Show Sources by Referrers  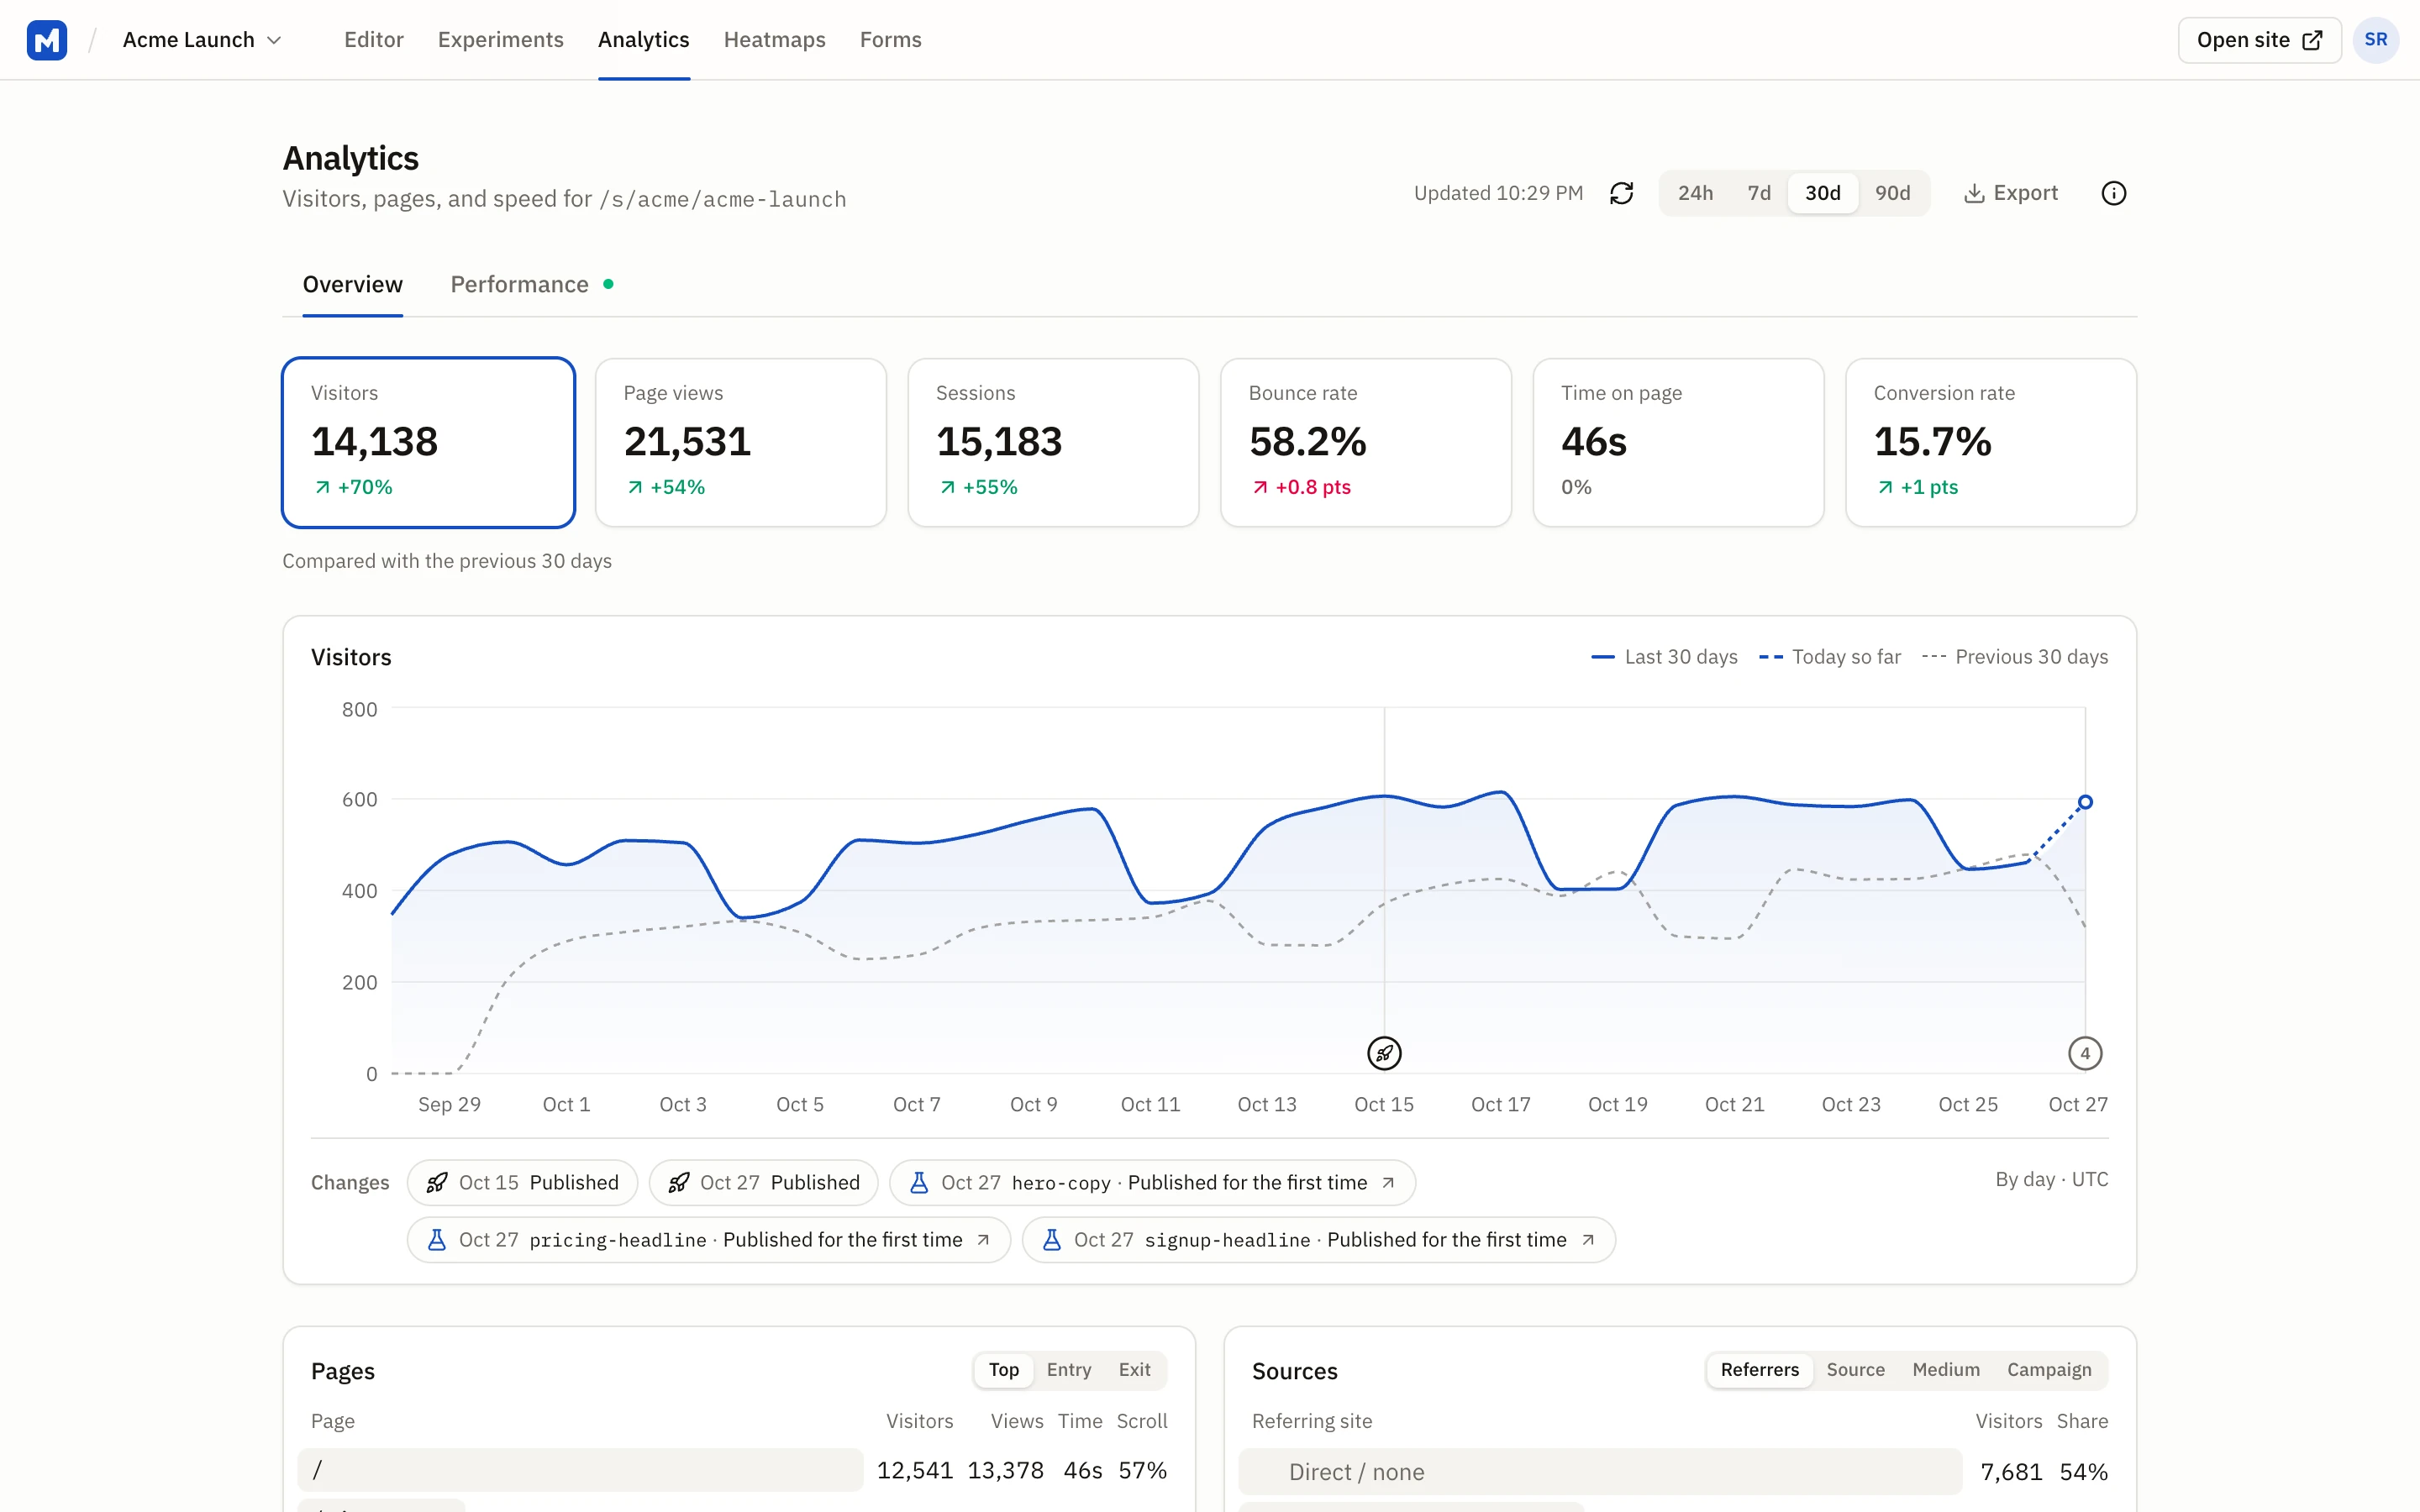1759,1370
